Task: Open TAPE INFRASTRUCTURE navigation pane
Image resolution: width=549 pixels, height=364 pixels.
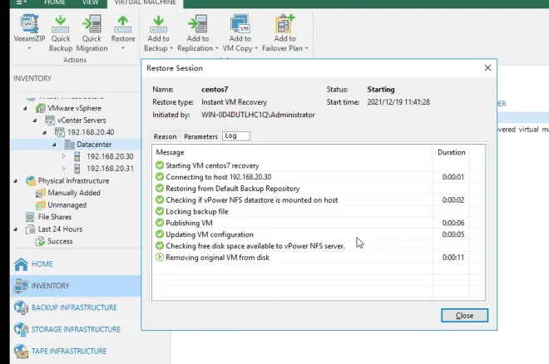Action: (x=76, y=351)
